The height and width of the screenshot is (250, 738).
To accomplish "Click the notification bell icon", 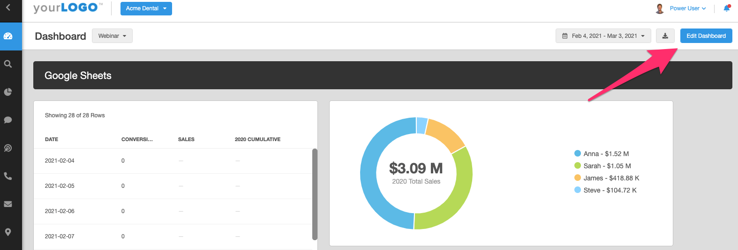I will click(x=727, y=8).
